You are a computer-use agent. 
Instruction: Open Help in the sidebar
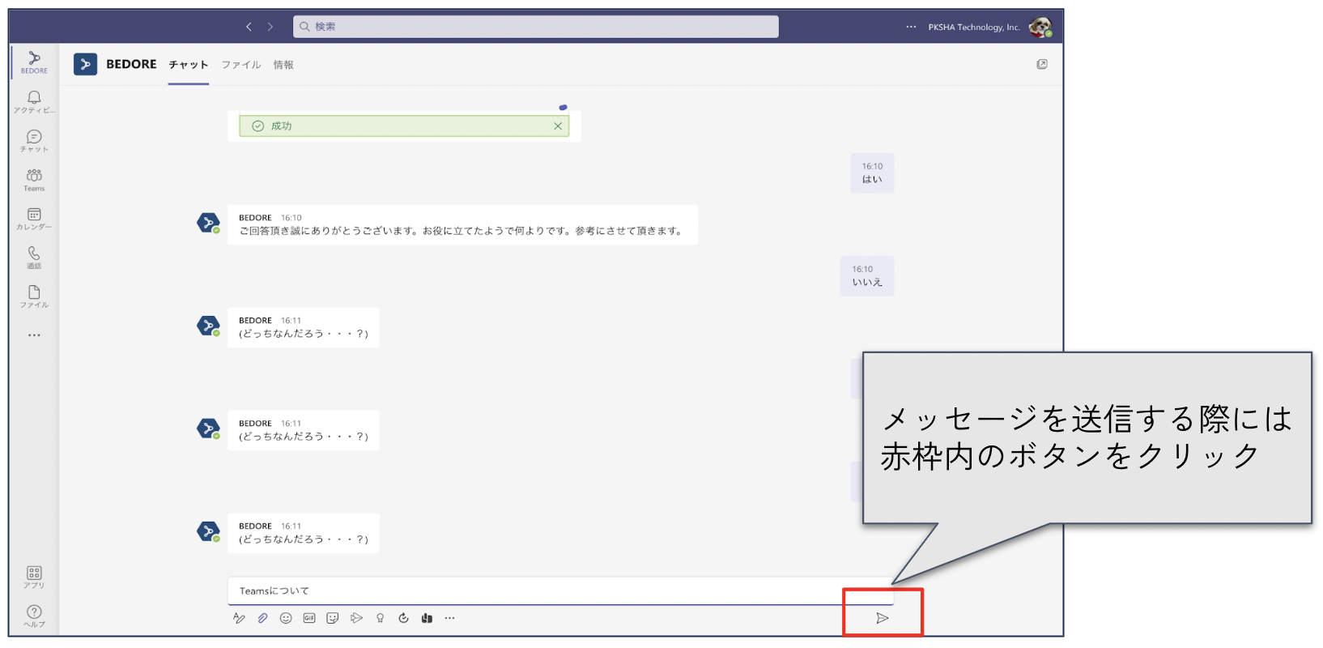[34, 616]
